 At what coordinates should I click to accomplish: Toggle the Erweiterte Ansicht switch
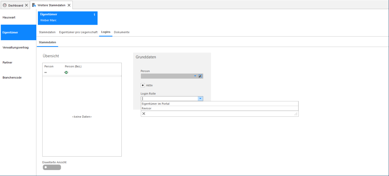click(x=52, y=167)
